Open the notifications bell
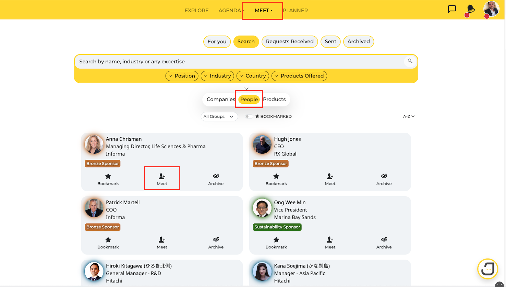Image resolution: width=506 pixels, height=287 pixels. point(471,10)
